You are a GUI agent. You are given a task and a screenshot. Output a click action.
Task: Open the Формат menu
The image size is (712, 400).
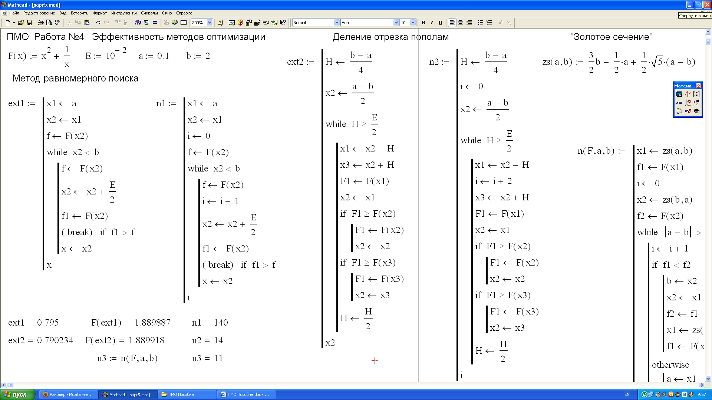tap(100, 13)
